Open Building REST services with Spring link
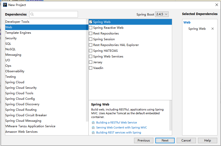 (119, 132)
